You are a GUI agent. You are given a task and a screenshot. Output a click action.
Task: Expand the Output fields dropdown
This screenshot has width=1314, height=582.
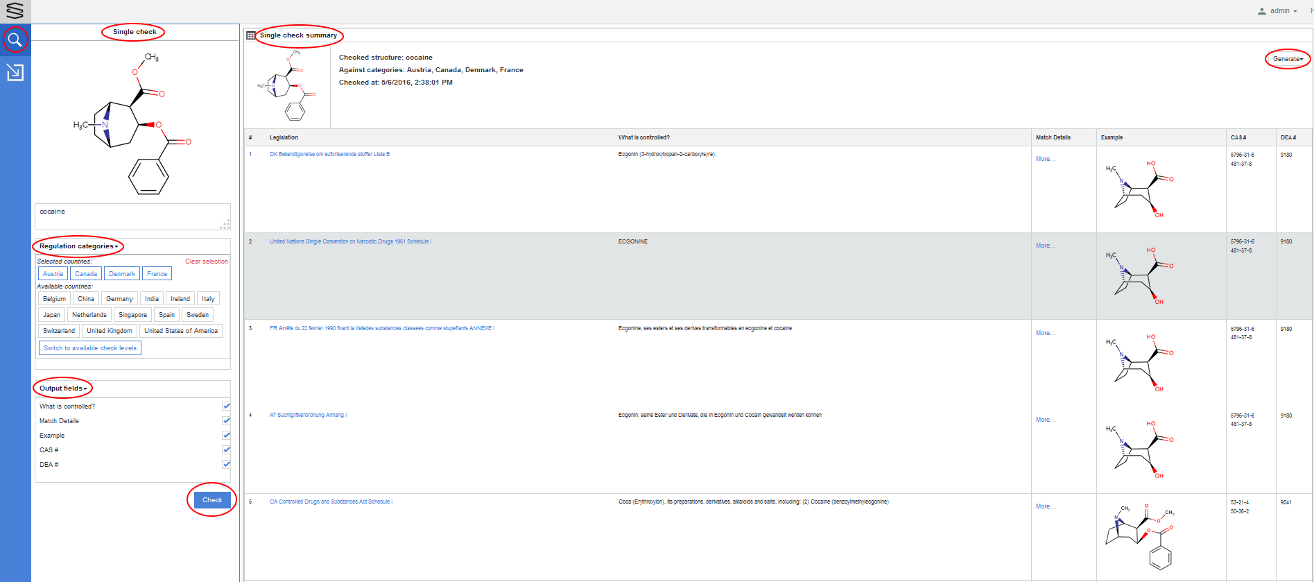tap(63, 388)
